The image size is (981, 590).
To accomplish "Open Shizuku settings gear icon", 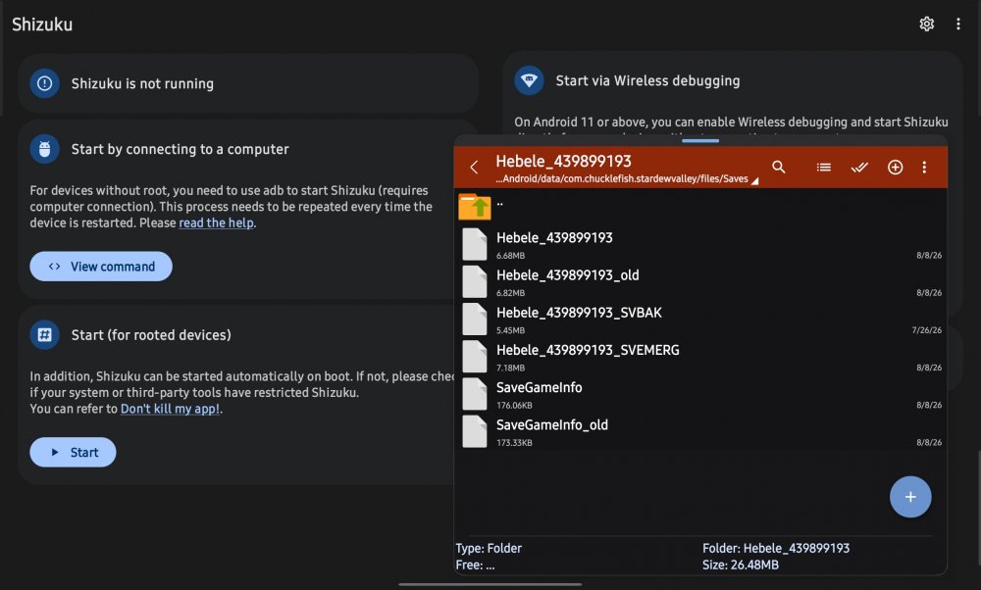I will pyautogui.click(x=927, y=24).
